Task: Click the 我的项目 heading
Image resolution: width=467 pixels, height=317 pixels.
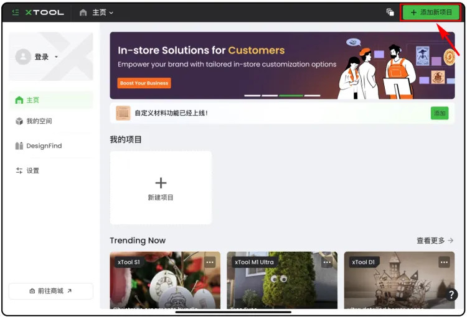Action: [126, 139]
